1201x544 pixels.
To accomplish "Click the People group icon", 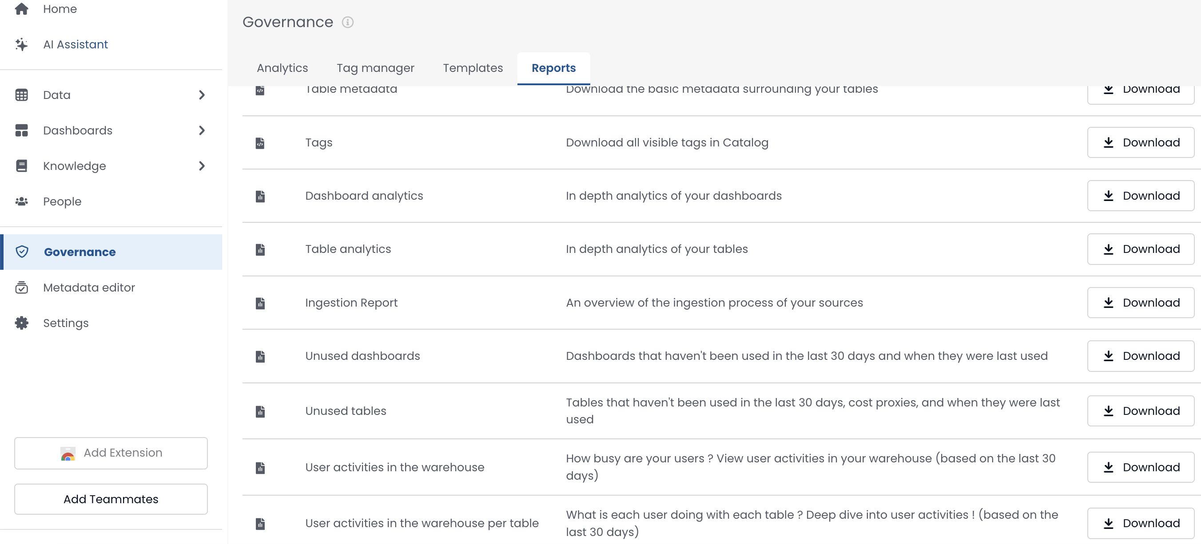I will pyautogui.click(x=21, y=201).
